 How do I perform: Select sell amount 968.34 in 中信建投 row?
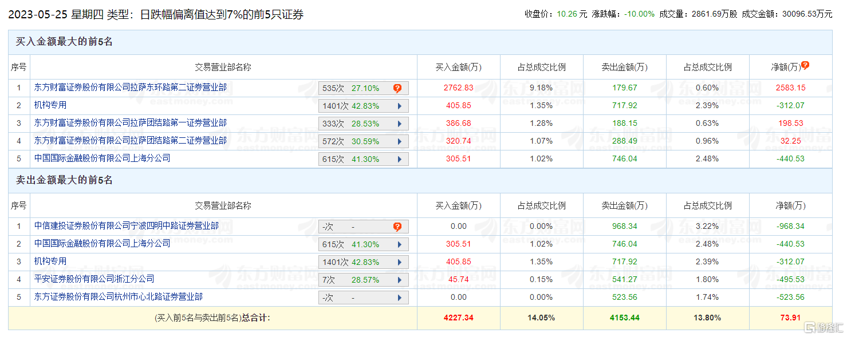pos(624,227)
